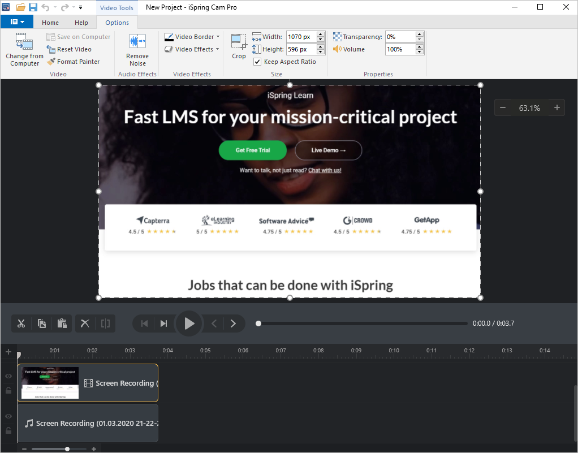Viewport: 578px width, 453px height.
Task: Delete the selected clip with X icon
Action: point(85,323)
